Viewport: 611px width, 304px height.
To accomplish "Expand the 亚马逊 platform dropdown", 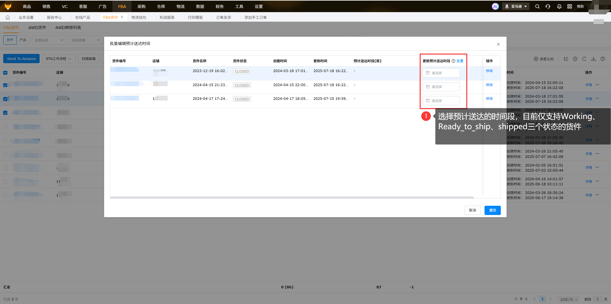I will point(516,6).
